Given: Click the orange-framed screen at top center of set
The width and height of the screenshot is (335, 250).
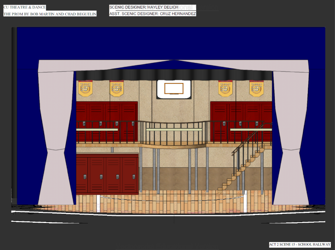Looking at the screenshot, I should coord(174,88).
